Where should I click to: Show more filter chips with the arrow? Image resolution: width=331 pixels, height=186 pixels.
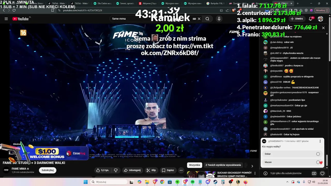[252, 166]
